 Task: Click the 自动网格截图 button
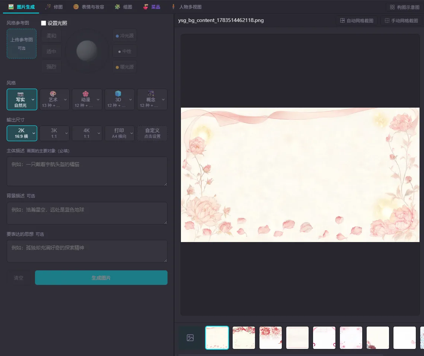(x=357, y=20)
